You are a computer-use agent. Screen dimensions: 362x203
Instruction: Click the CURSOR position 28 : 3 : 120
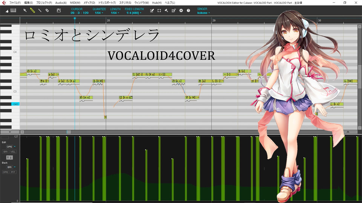pos(80,13)
